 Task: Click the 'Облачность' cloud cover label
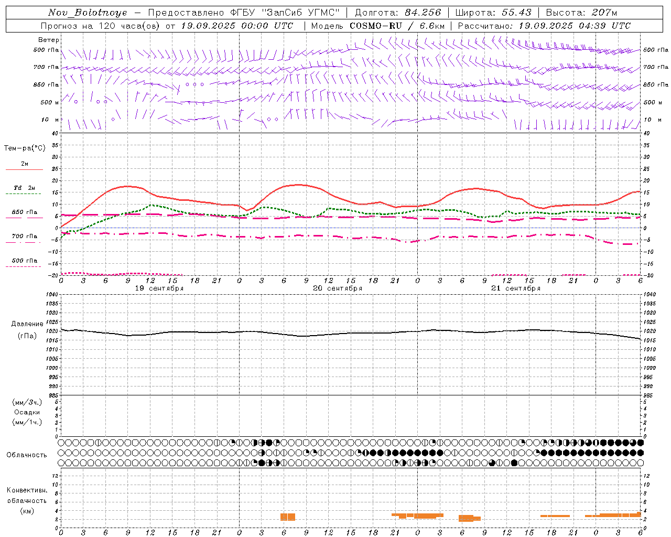[x=27, y=455]
